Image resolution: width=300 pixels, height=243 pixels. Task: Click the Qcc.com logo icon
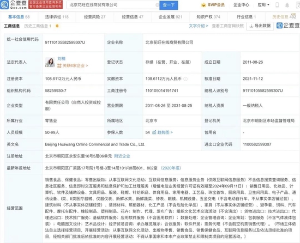pyautogui.click(x=4, y=4)
